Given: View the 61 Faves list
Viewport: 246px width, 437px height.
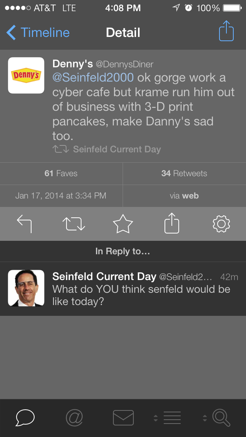Looking at the screenshot, I should click(x=61, y=173).
